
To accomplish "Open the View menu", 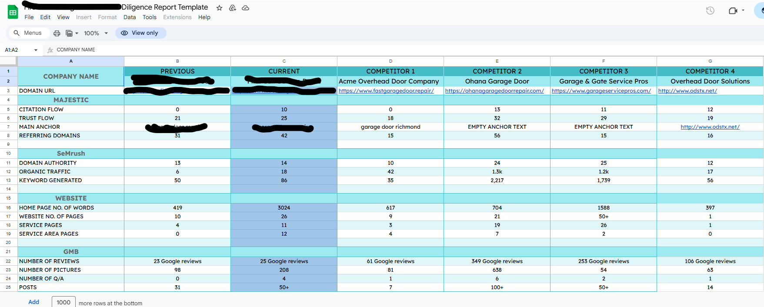I will (63, 17).
